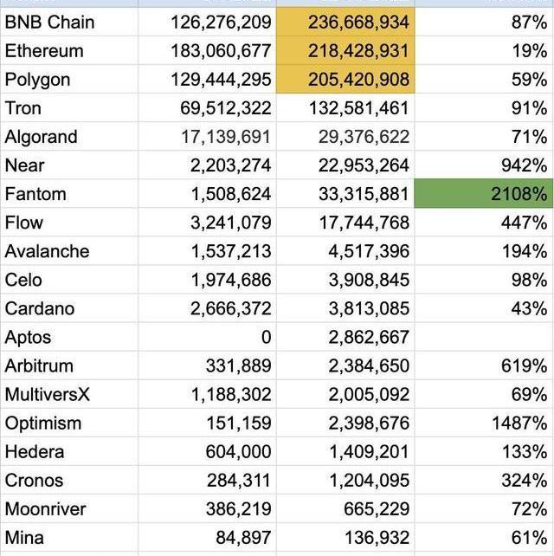The image size is (554, 556).
Task: Click the yellow cell showing 205,420,908
Action: (345, 79)
